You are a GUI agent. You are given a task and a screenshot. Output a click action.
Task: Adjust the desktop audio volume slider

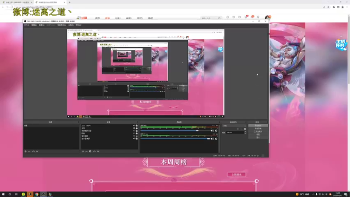pyautogui.click(x=175, y=130)
